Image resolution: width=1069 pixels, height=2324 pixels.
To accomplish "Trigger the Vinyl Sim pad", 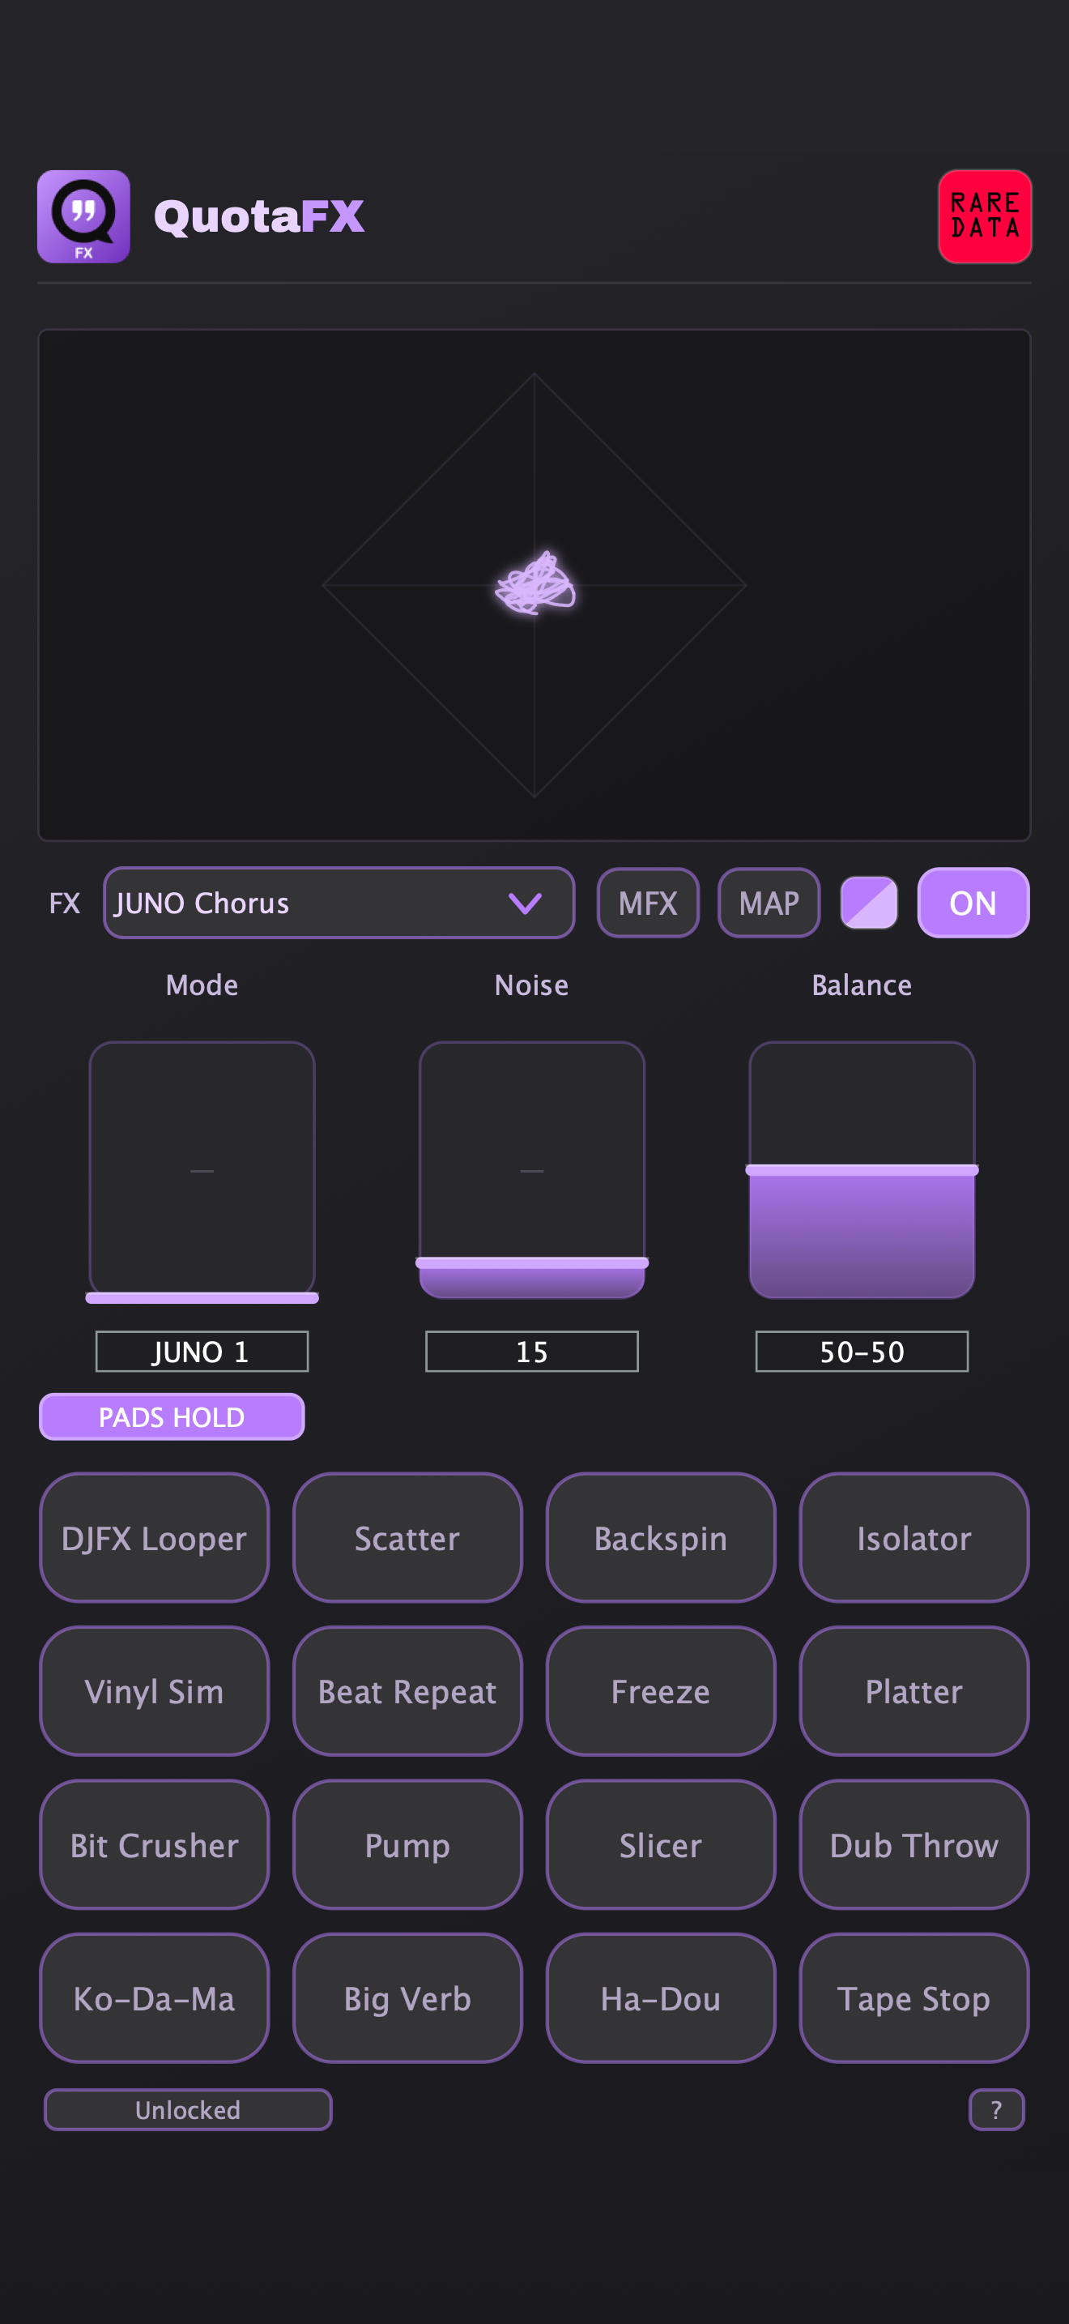I will [x=154, y=1692].
